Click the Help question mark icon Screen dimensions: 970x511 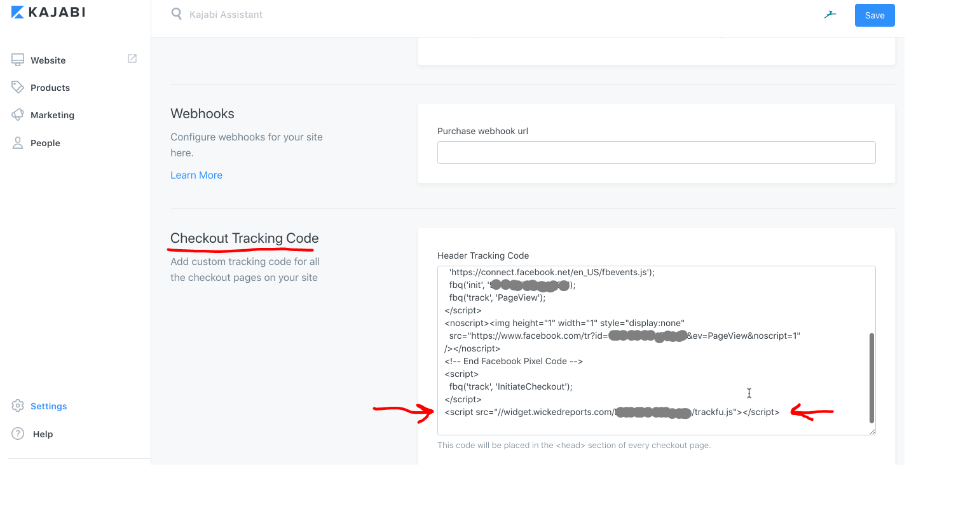(x=18, y=433)
